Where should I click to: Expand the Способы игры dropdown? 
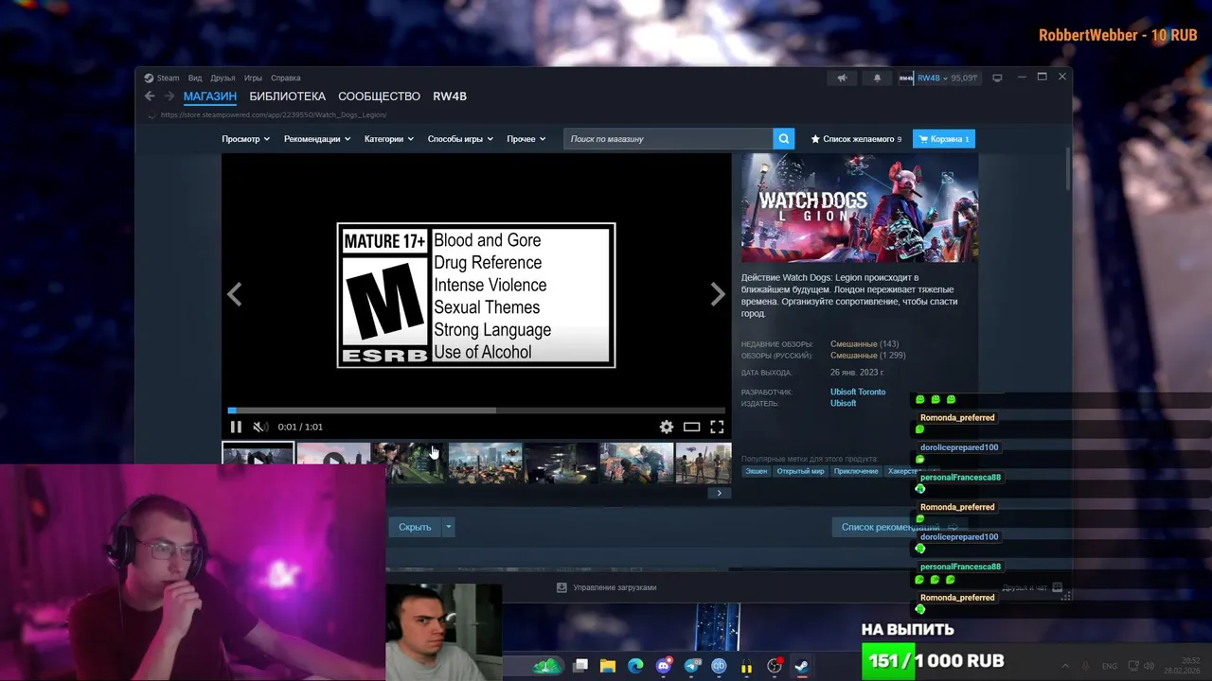pos(460,139)
